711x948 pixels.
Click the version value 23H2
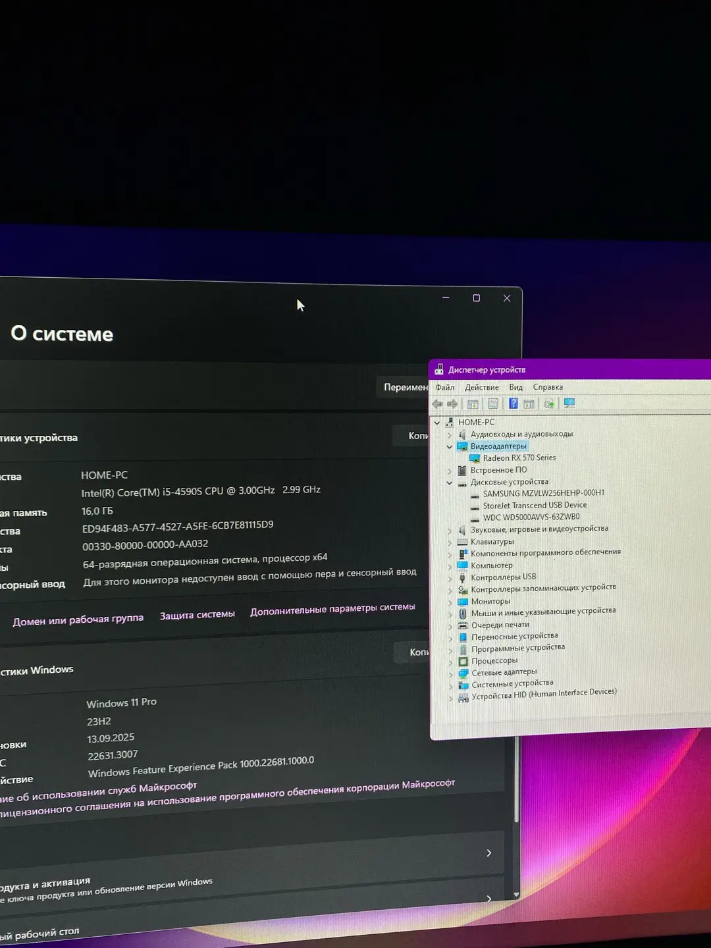[99, 722]
